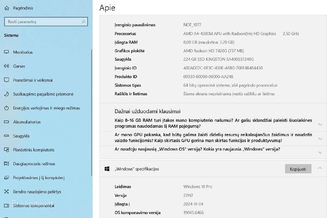Click pen and touch value Šiame ekrane neprieinama
This screenshot has height=218, width=327.
coord(229,94)
